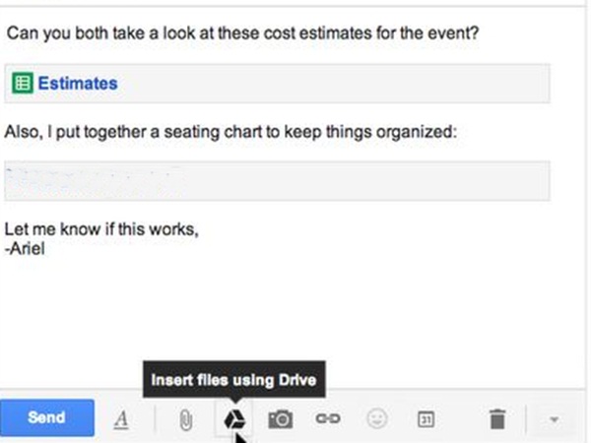This screenshot has height=443, width=591.
Task: Insert a link using the chain icon
Action: (327, 418)
